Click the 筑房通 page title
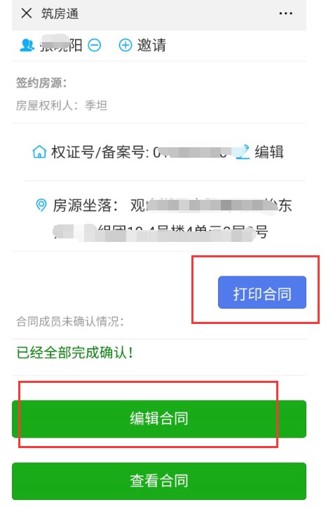Screen dimensions: 326x507 [x=60, y=13]
